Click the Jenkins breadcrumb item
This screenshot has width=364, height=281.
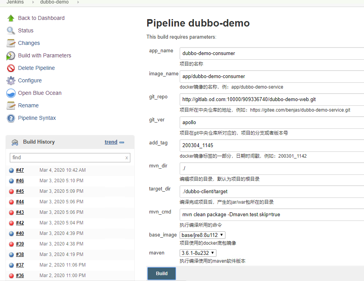pyautogui.click(x=15, y=2)
